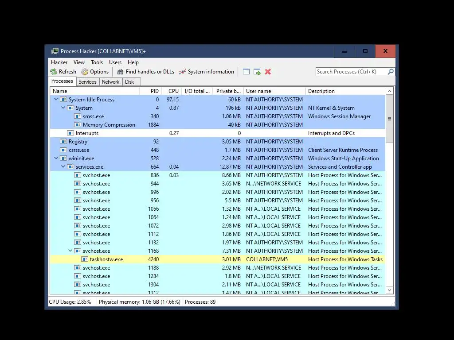Click COLLABNET\VM5 user name cell
Image resolution: width=454 pixels, height=340 pixels.
pyautogui.click(x=267, y=259)
